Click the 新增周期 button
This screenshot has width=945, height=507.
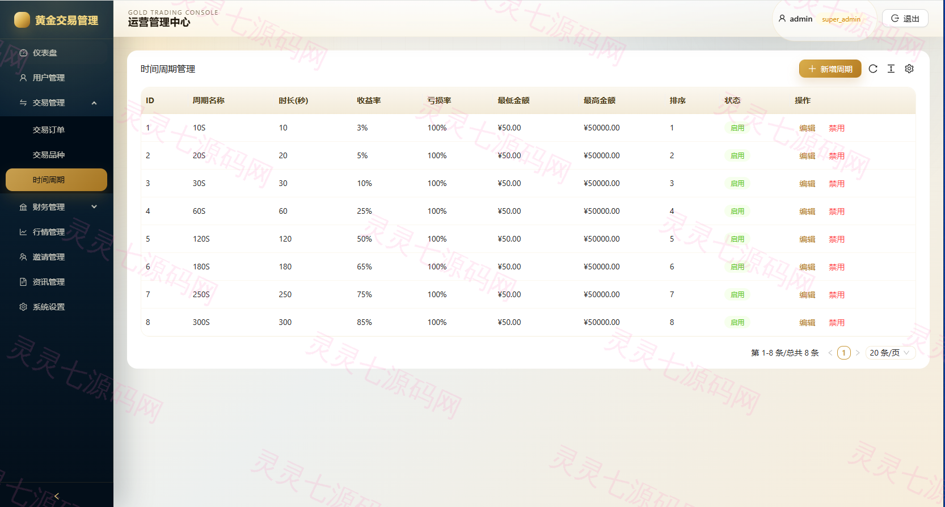(830, 69)
